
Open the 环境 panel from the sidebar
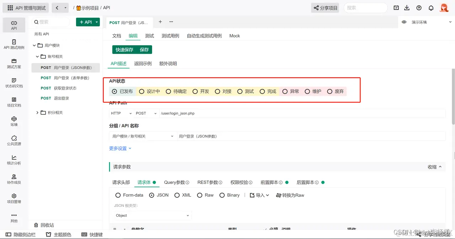click(x=14, y=121)
